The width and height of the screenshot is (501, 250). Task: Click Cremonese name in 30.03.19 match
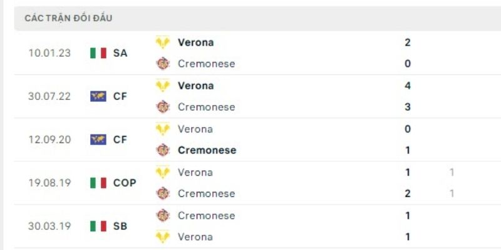pos(206,216)
